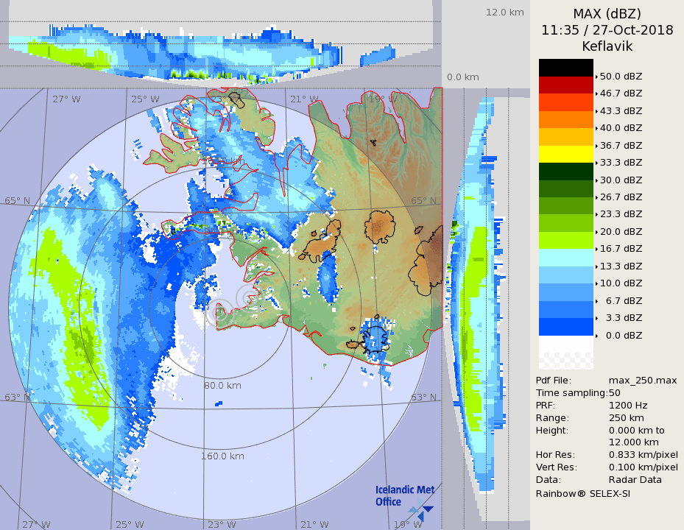Click the Rainbow SELEX-SI text
The image size is (684, 530).
coord(582,493)
